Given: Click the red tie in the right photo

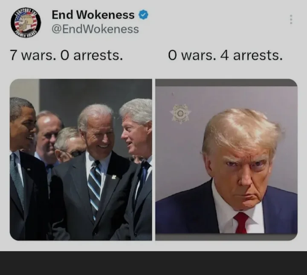Looking at the screenshot, I should [x=241, y=223].
